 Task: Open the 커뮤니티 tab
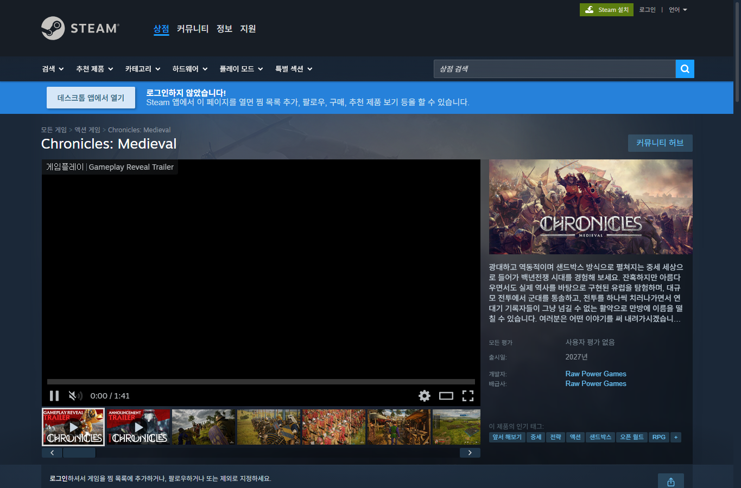point(193,29)
